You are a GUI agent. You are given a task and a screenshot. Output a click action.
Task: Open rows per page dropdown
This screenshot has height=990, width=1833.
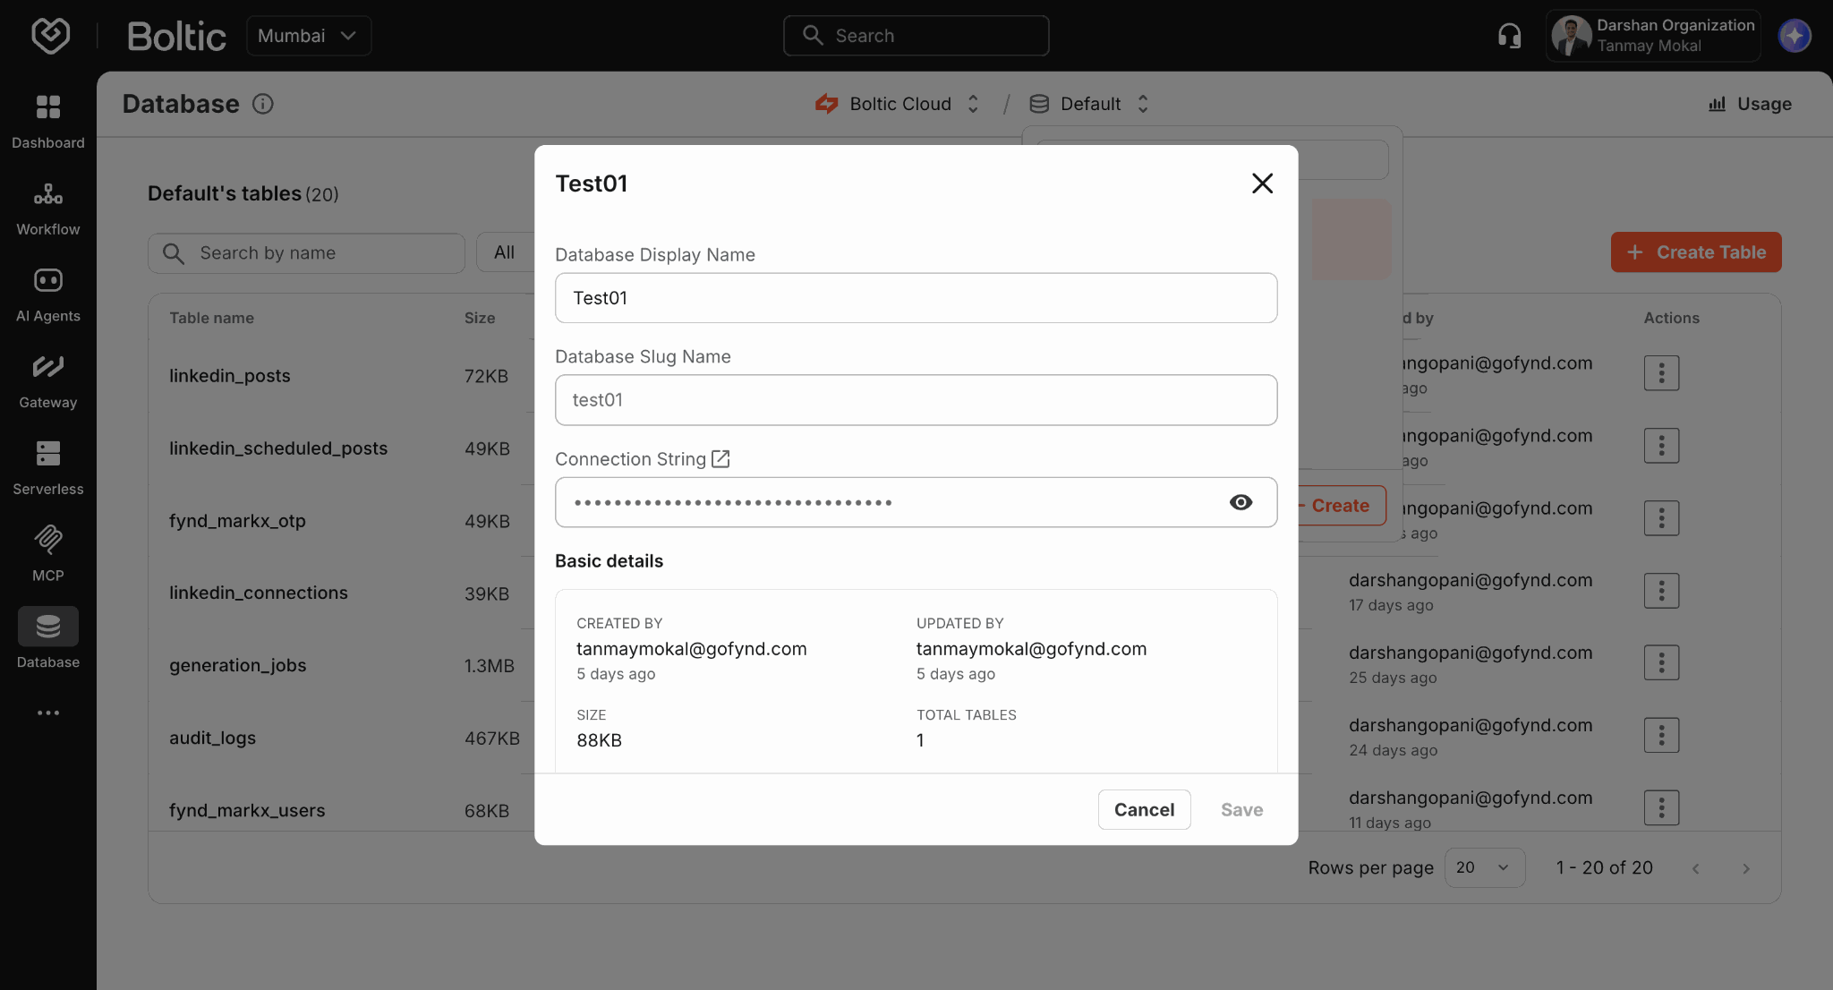(x=1484, y=867)
